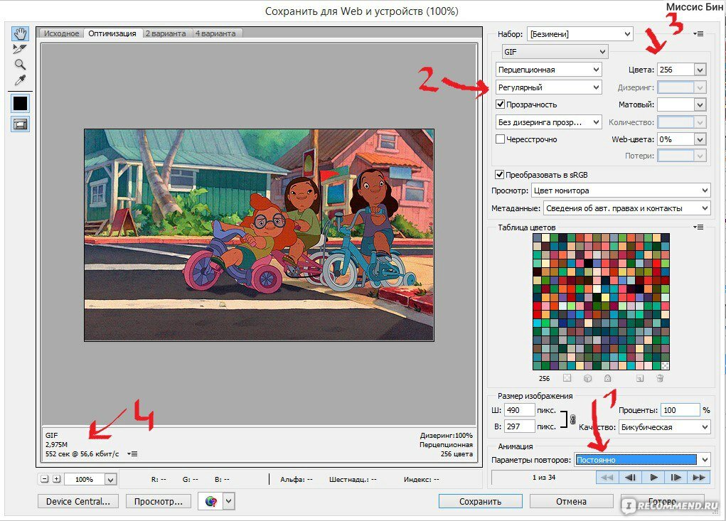Select the Eyedropper tool
The width and height of the screenshot is (726, 521).
pyautogui.click(x=20, y=80)
